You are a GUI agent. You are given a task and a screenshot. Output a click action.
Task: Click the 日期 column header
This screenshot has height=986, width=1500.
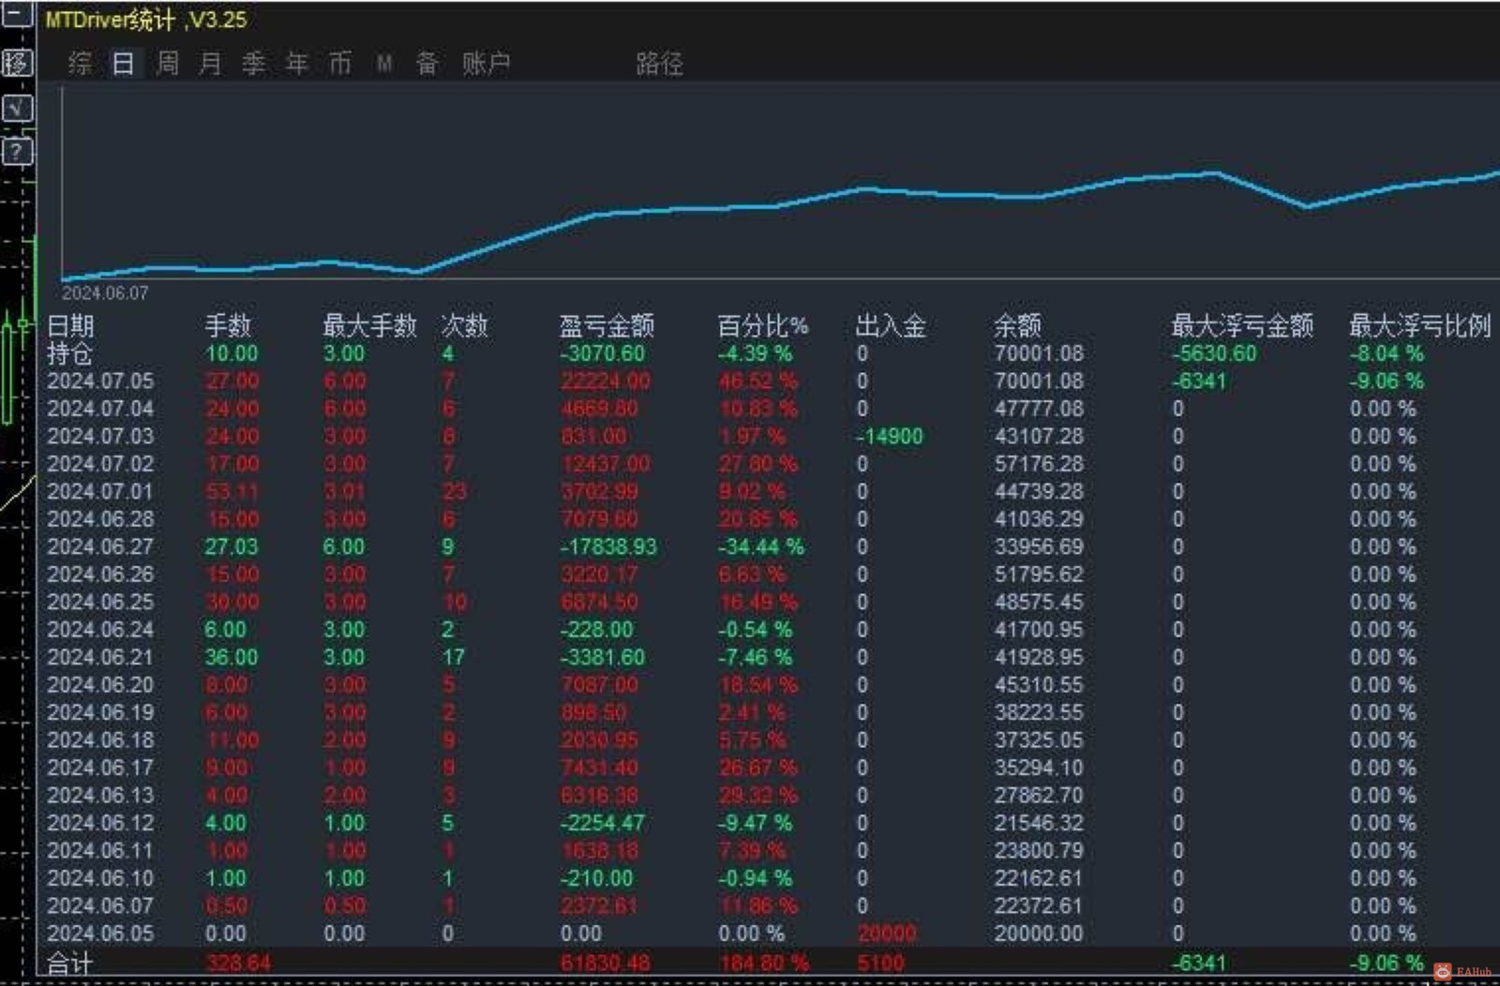point(70,325)
